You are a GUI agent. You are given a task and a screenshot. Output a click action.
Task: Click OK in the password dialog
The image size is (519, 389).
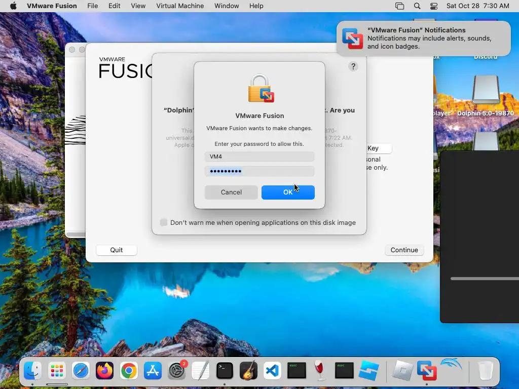click(288, 192)
